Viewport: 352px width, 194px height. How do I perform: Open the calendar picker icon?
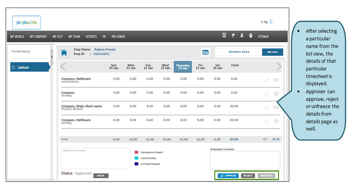click(205, 52)
